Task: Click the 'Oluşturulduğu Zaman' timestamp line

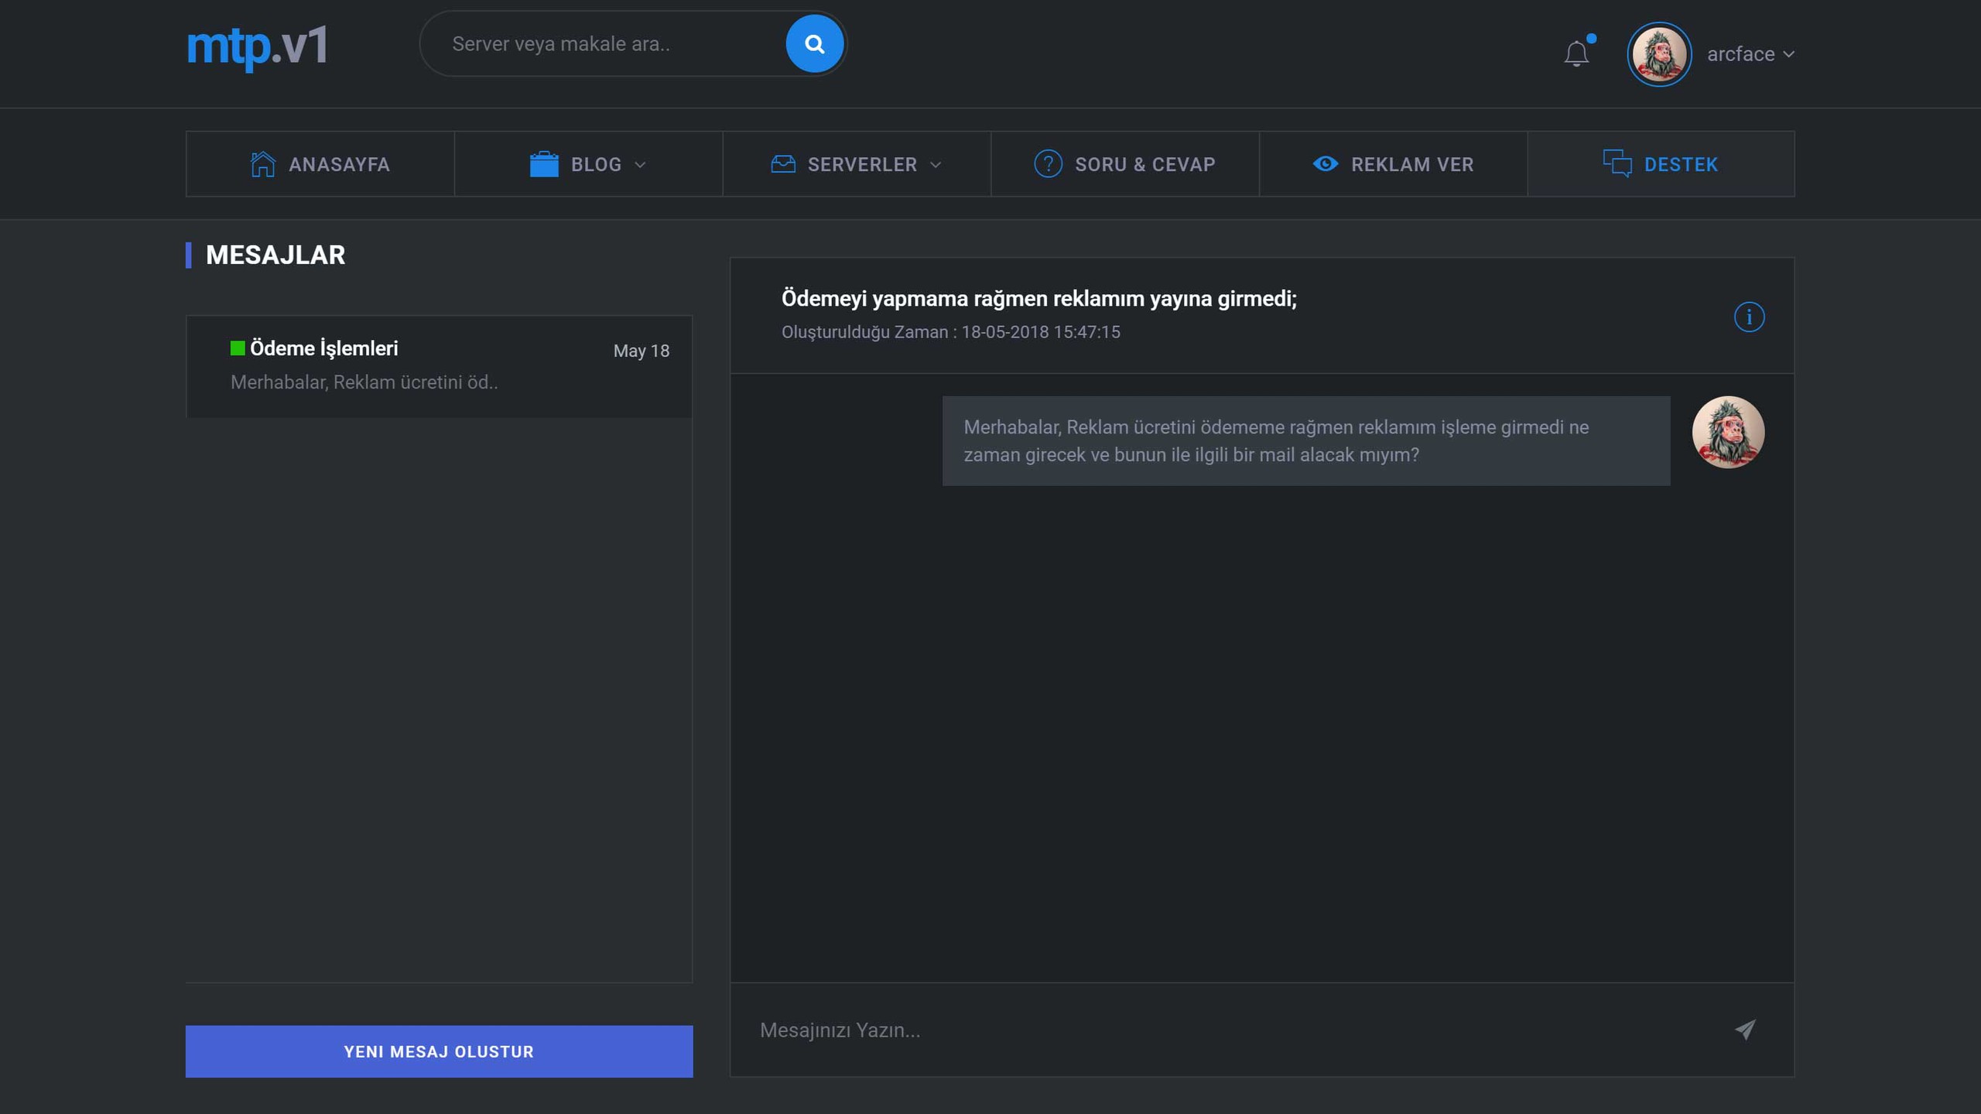Action: point(950,333)
